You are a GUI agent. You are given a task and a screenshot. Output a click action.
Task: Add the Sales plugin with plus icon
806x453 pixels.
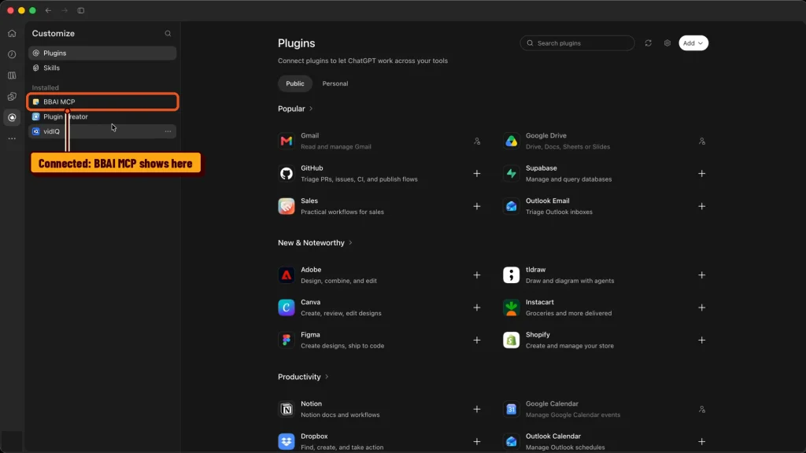pos(477,207)
